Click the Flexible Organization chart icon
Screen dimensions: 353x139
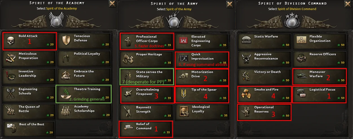coord(302,41)
